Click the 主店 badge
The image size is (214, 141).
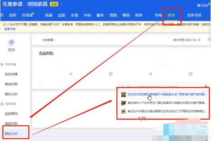coord(54,4)
